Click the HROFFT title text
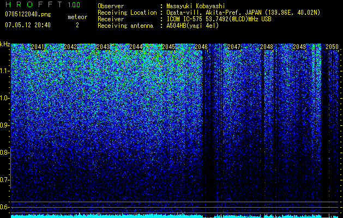The width and height of the screenshot is (343, 218). (34, 4)
